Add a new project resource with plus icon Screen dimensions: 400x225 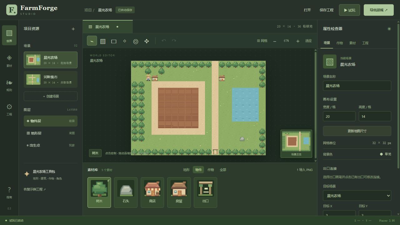[x=73, y=29]
